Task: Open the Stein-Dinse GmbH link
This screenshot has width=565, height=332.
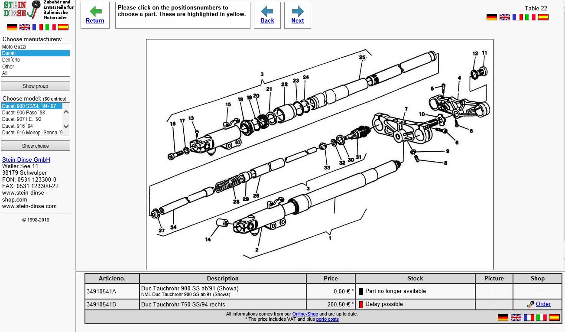Action: [x=26, y=159]
